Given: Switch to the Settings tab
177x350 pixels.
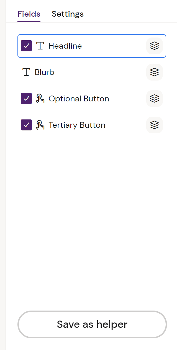Looking at the screenshot, I should coord(68,14).
